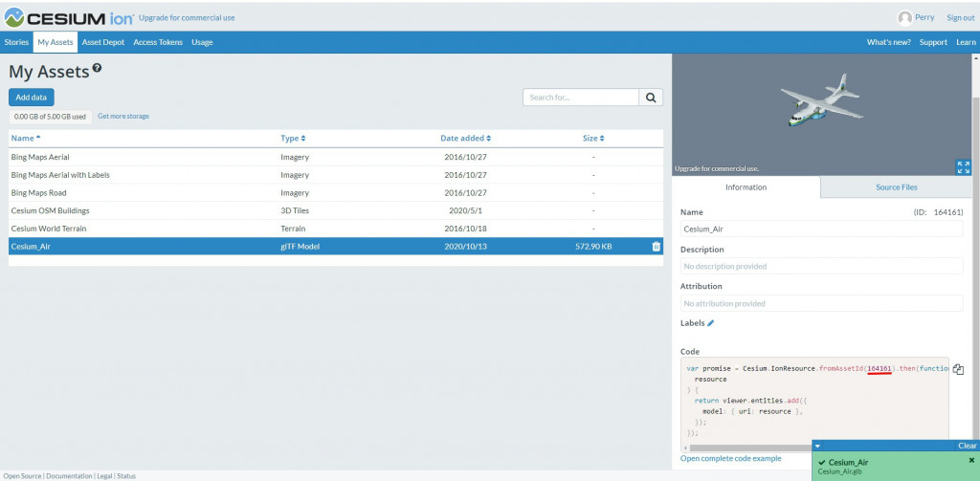This screenshot has width=980, height=481.
Task: Clear the upload notifications
Action: [967, 446]
